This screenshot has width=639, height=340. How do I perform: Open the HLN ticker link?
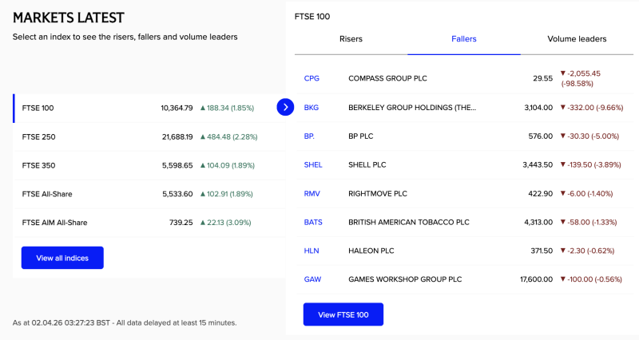(x=312, y=251)
